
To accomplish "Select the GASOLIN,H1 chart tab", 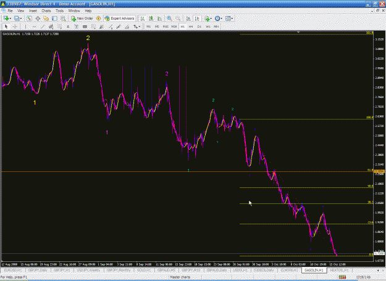I will pyautogui.click(x=314, y=270).
